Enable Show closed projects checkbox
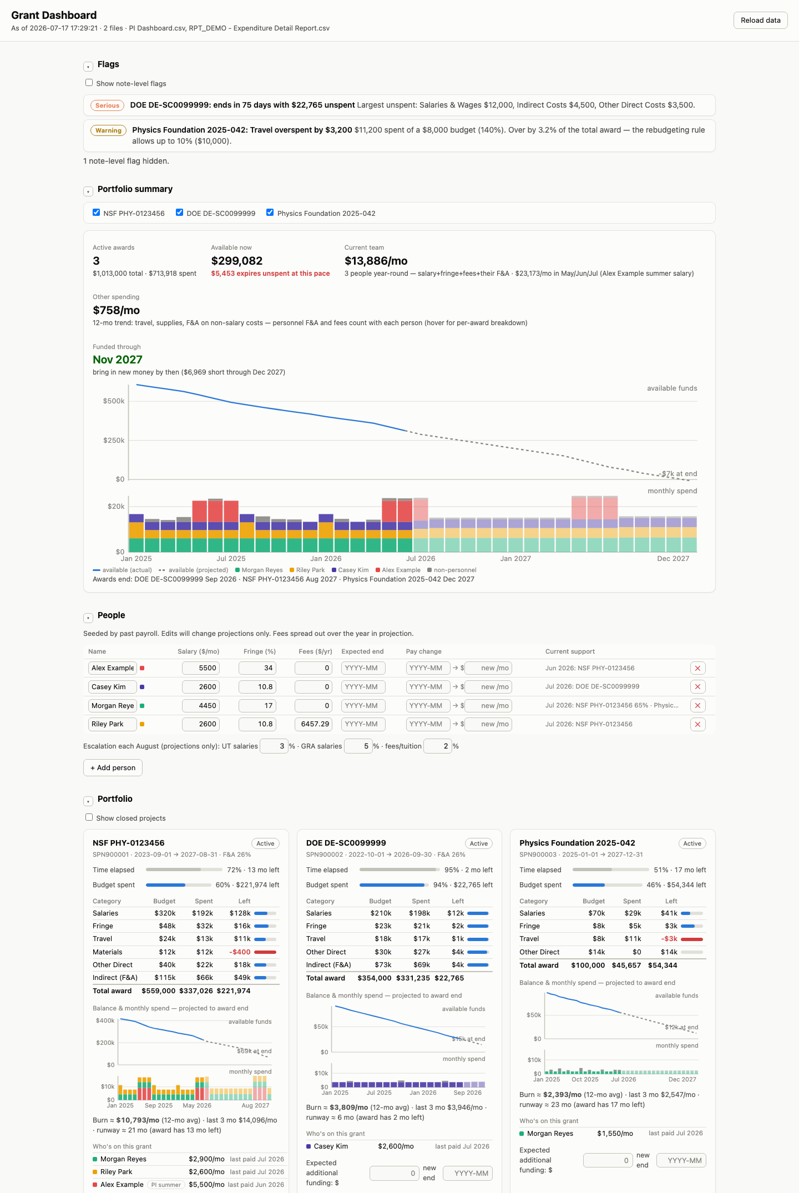The width and height of the screenshot is (799, 1193). [x=89, y=817]
